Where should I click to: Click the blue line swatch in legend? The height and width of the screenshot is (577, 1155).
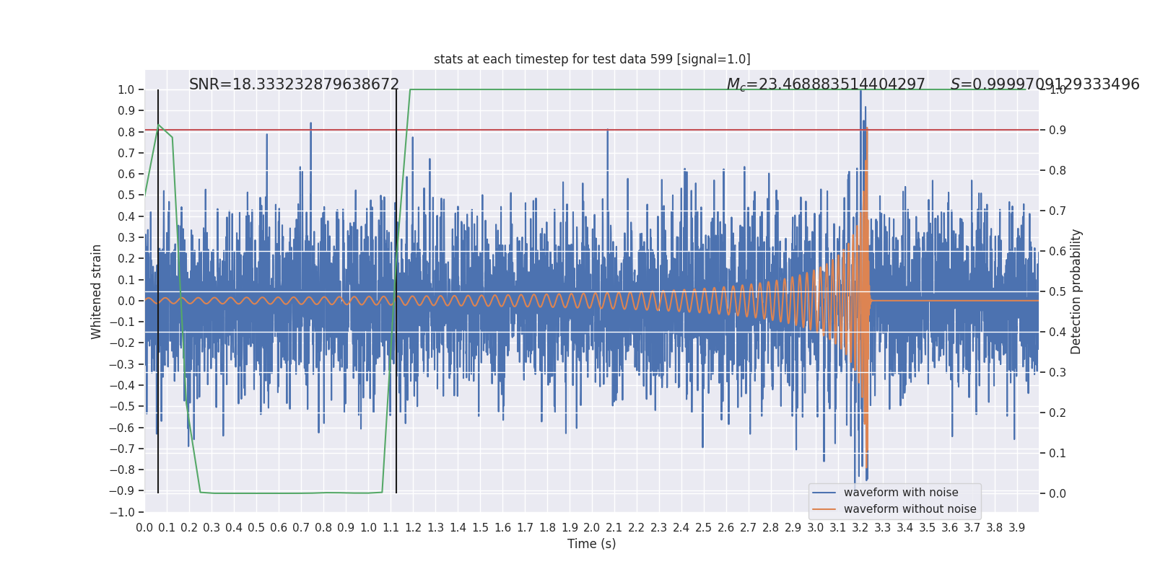[x=824, y=493]
